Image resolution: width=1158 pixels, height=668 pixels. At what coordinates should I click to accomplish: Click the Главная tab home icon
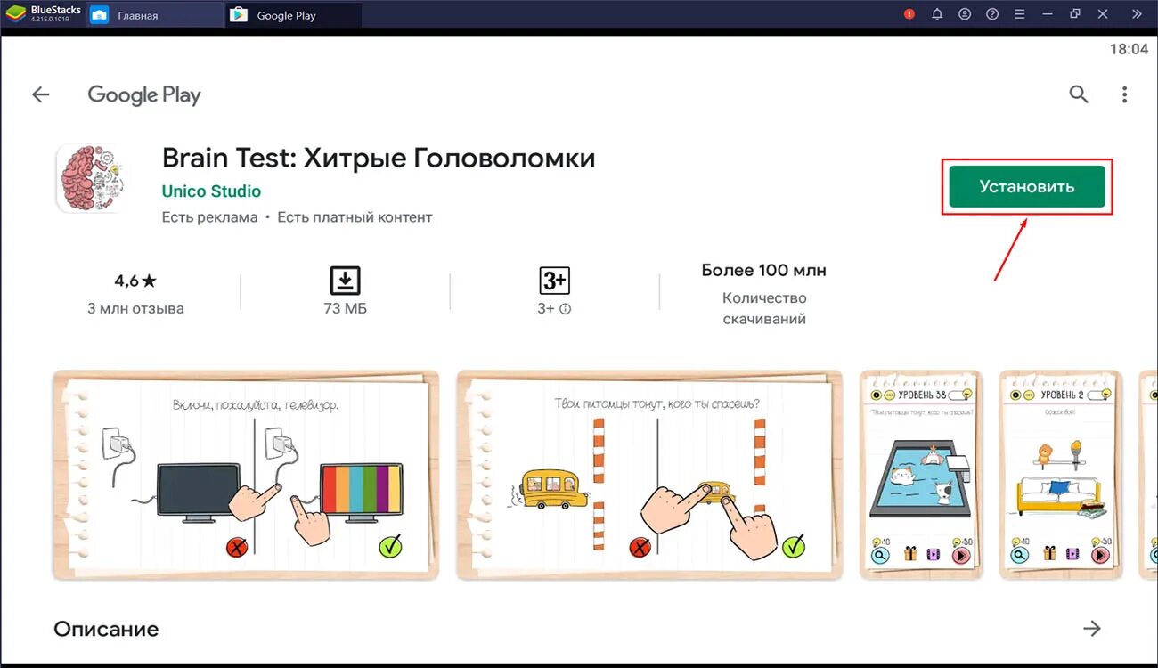pyautogui.click(x=100, y=15)
